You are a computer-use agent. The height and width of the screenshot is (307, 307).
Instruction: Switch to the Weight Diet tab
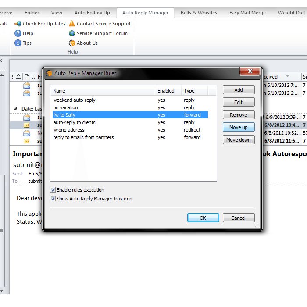pyautogui.click(x=292, y=13)
